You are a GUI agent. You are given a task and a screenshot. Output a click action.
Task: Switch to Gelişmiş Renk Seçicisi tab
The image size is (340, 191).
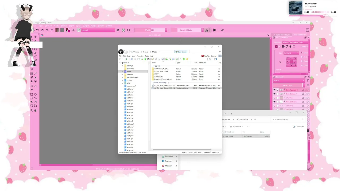pyautogui.click(x=282, y=35)
